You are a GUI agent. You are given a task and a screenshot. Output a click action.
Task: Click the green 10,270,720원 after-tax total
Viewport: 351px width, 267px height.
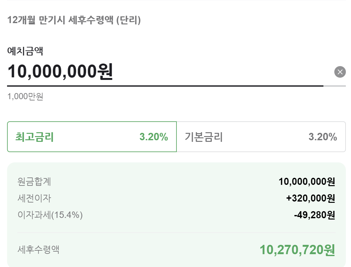(x=297, y=250)
